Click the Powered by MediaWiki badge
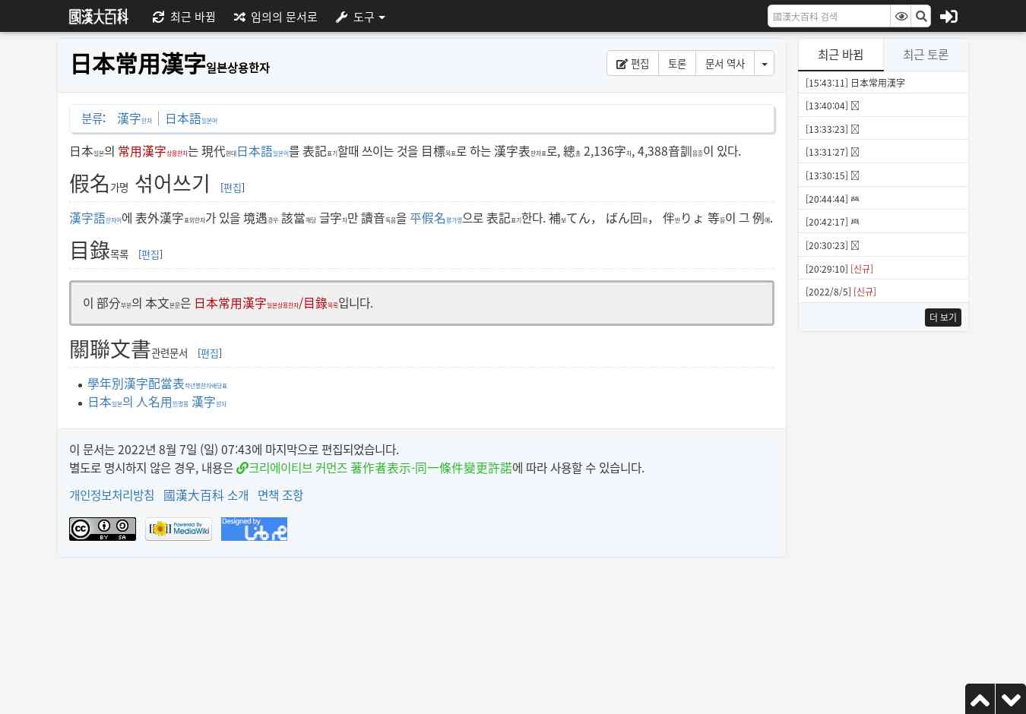 point(178,529)
